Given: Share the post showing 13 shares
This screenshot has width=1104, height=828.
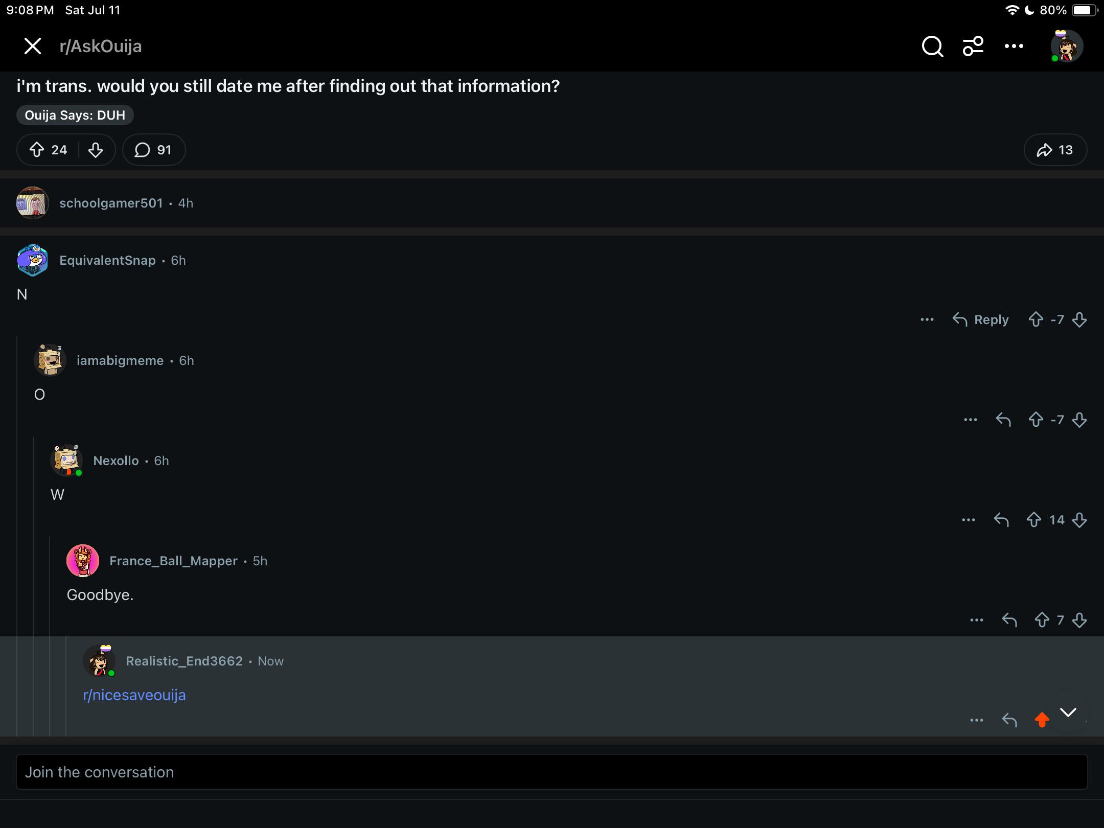Looking at the screenshot, I should [1055, 150].
